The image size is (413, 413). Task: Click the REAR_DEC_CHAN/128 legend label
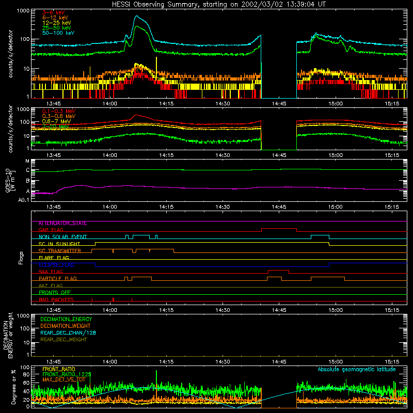click(68, 332)
